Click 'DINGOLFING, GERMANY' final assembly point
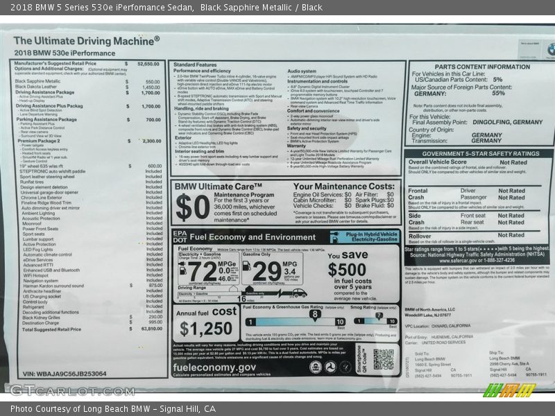The image size is (555, 416). click(x=508, y=122)
